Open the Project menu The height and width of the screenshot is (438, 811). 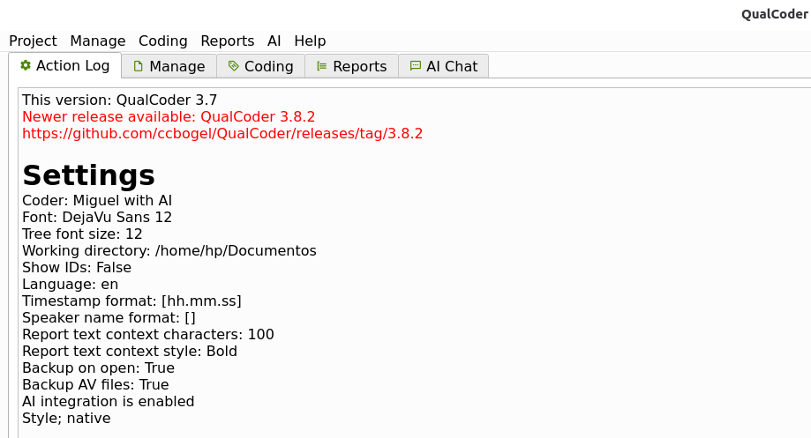pyautogui.click(x=33, y=41)
